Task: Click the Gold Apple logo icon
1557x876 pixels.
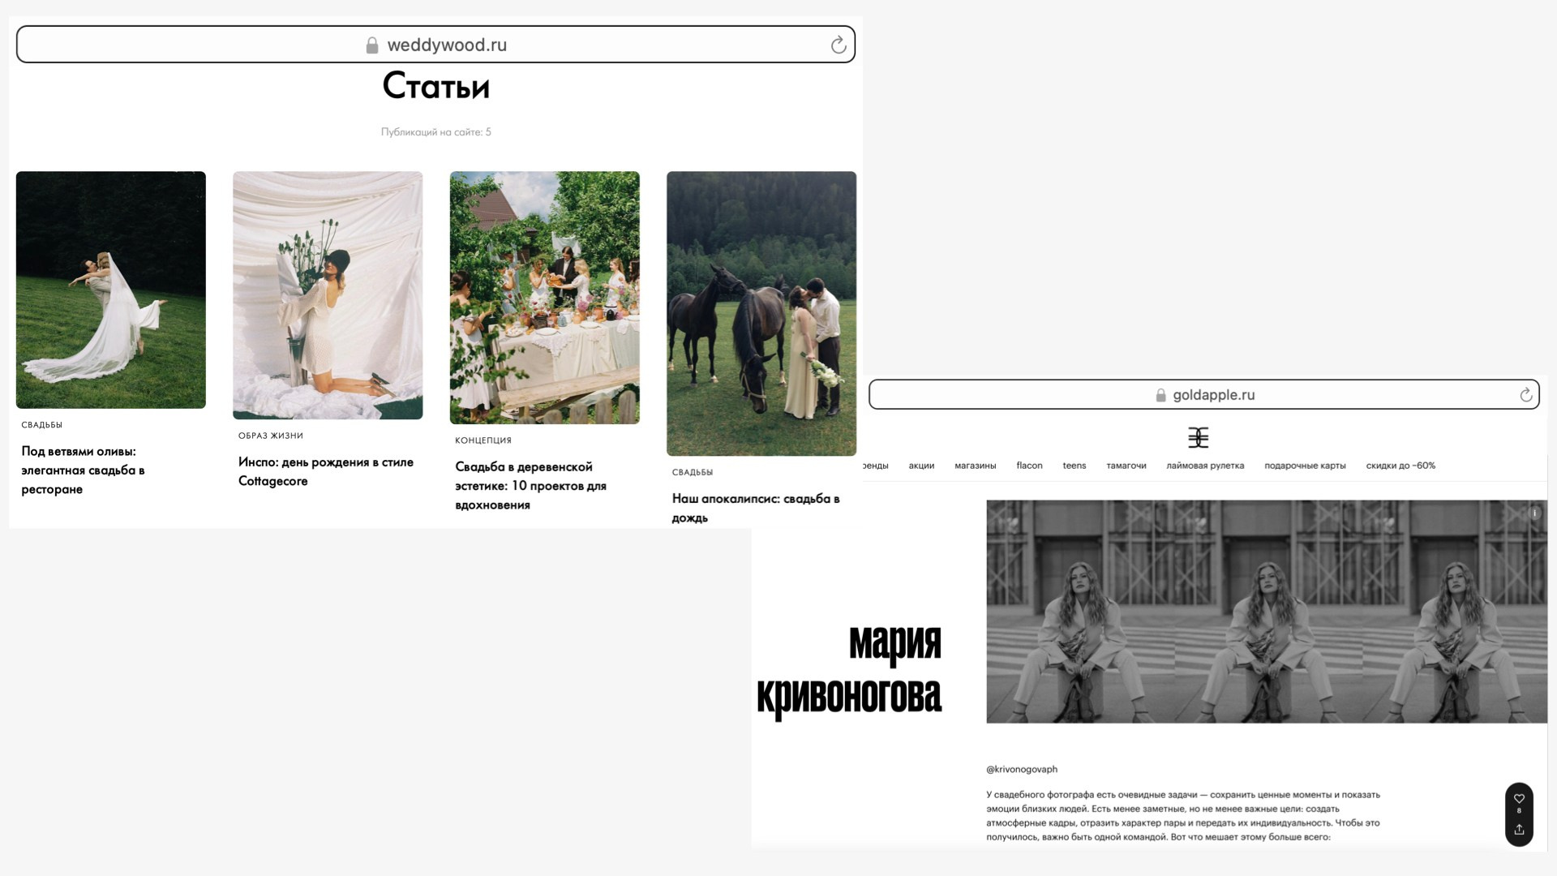Action: point(1198,438)
